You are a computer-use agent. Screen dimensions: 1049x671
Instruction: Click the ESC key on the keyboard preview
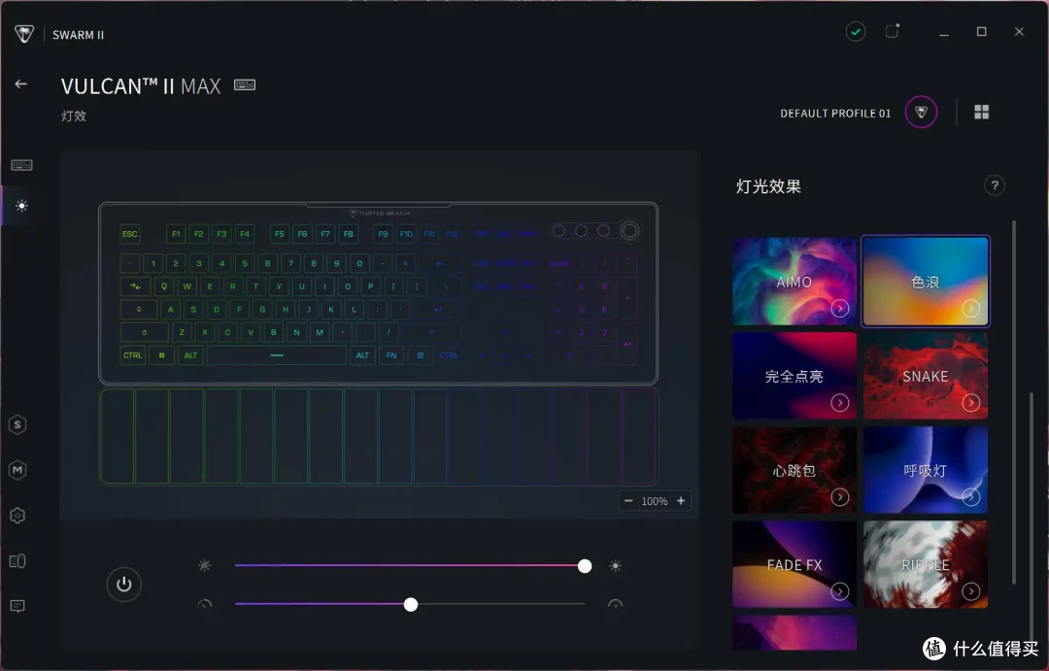tap(130, 233)
